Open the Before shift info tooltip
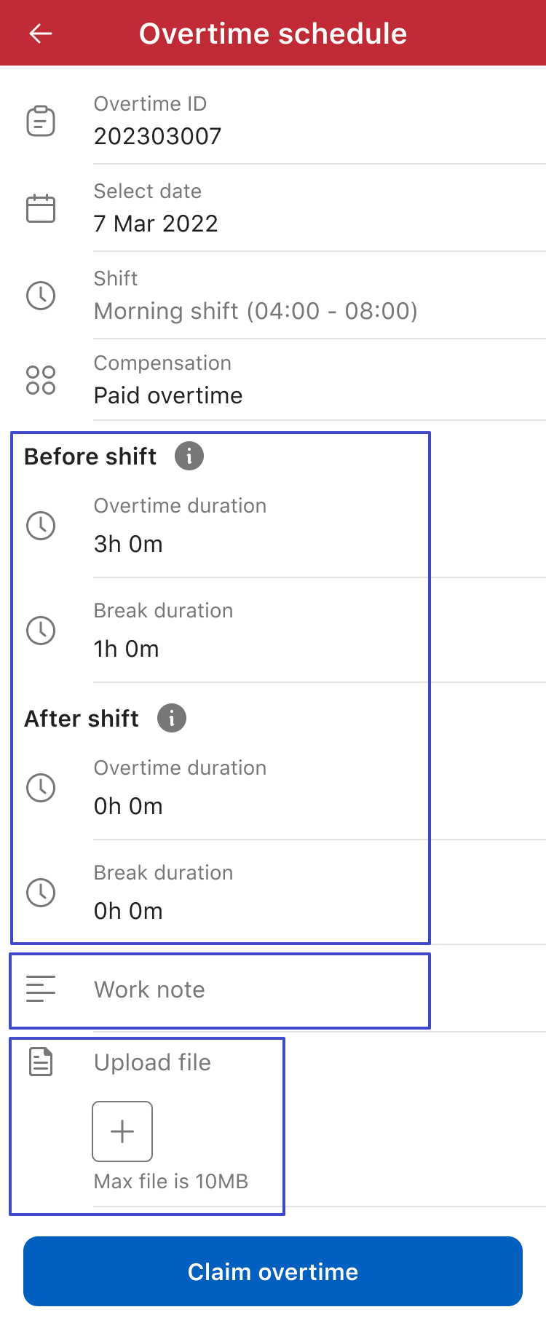The width and height of the screenshot is (546, 1331). pos(189,456)
